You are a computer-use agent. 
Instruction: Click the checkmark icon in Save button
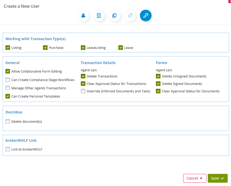pos(222,178)
